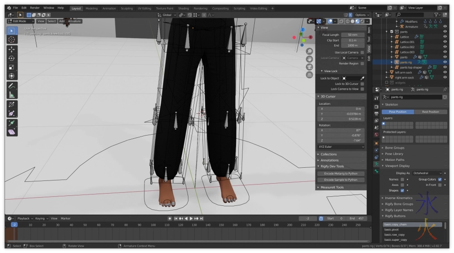Click Encode Metarig to Python button
This screenshot has height=253, width=454.
(x=341, y=174)
